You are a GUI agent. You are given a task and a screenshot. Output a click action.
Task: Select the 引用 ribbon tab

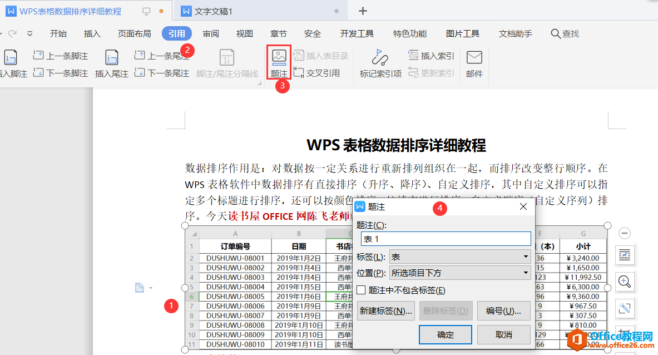point(177,33)
